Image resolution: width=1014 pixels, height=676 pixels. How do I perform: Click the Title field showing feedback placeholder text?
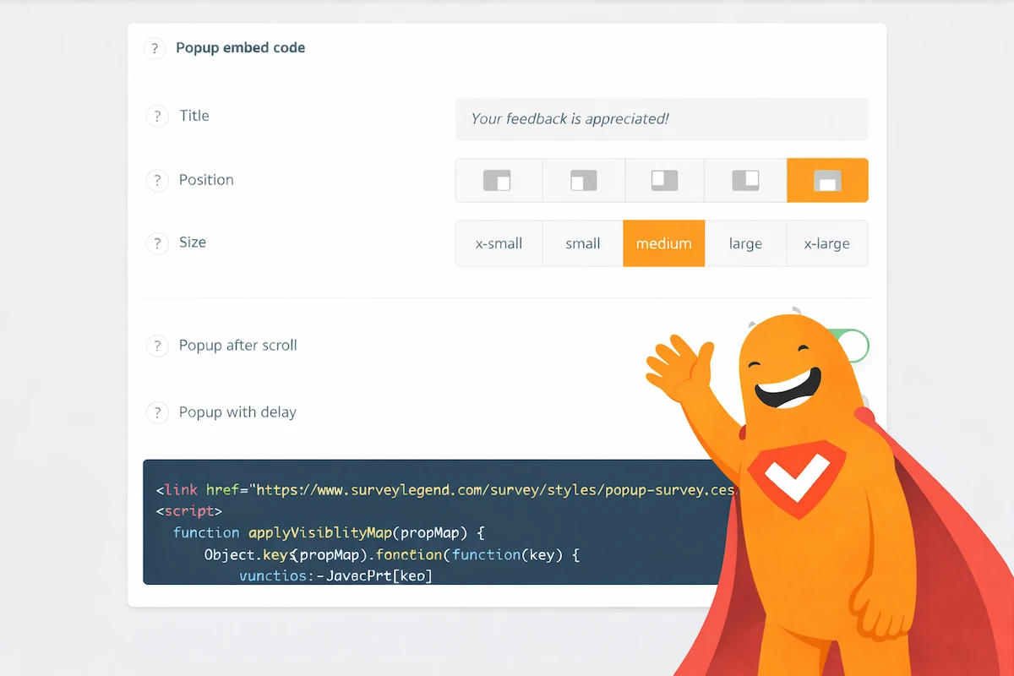tap(662, 119)
